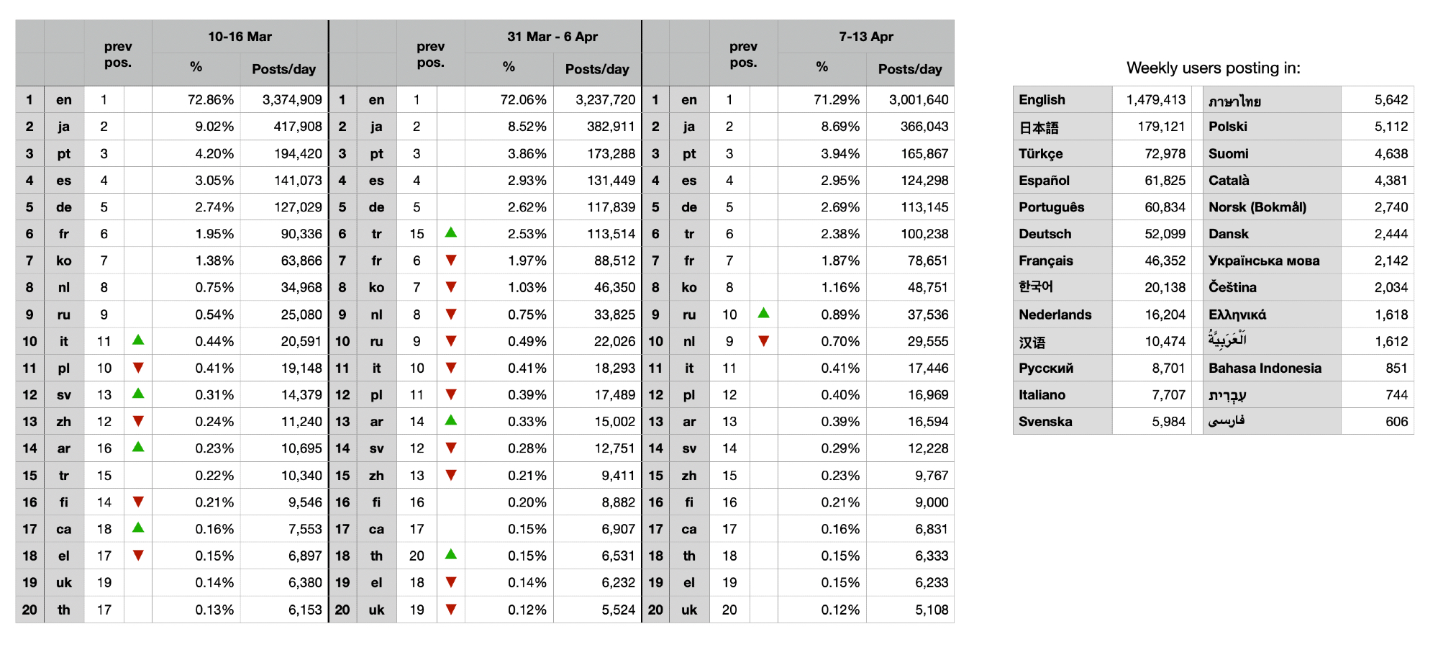Screen dimensions: 1438x647
Task: Click the green up arrow for 'ca' in 10-16 Mar
Action: pyautogui.click(x=138, y=528)
